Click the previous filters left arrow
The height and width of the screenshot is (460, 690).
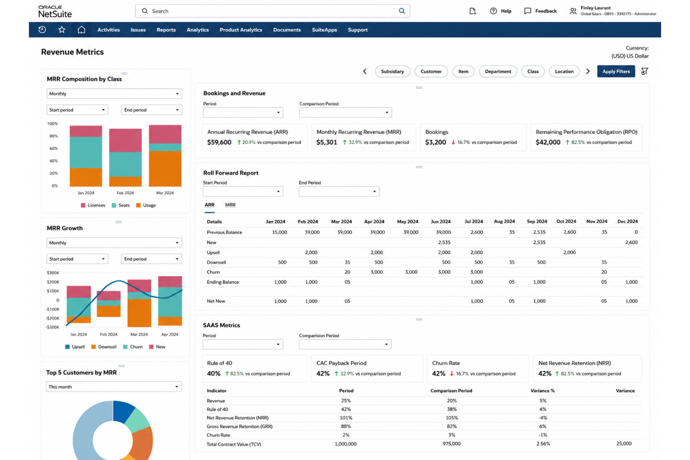click(365, 71)
